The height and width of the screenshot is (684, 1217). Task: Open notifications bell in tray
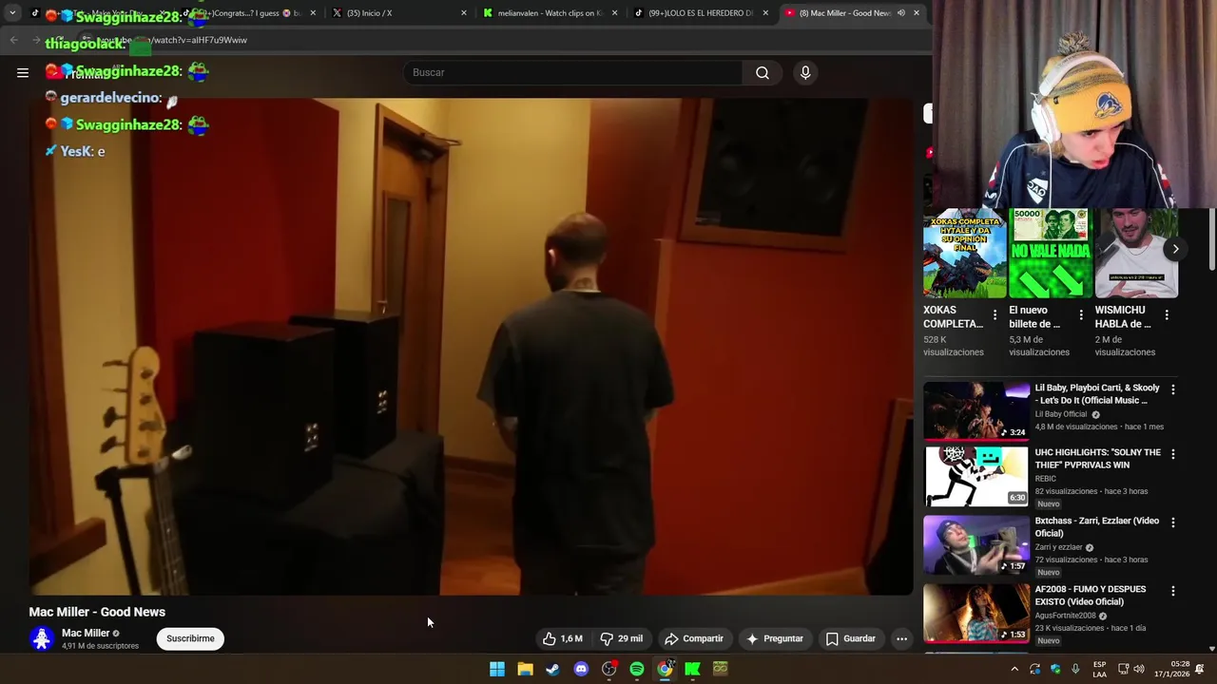[1200, 669]
